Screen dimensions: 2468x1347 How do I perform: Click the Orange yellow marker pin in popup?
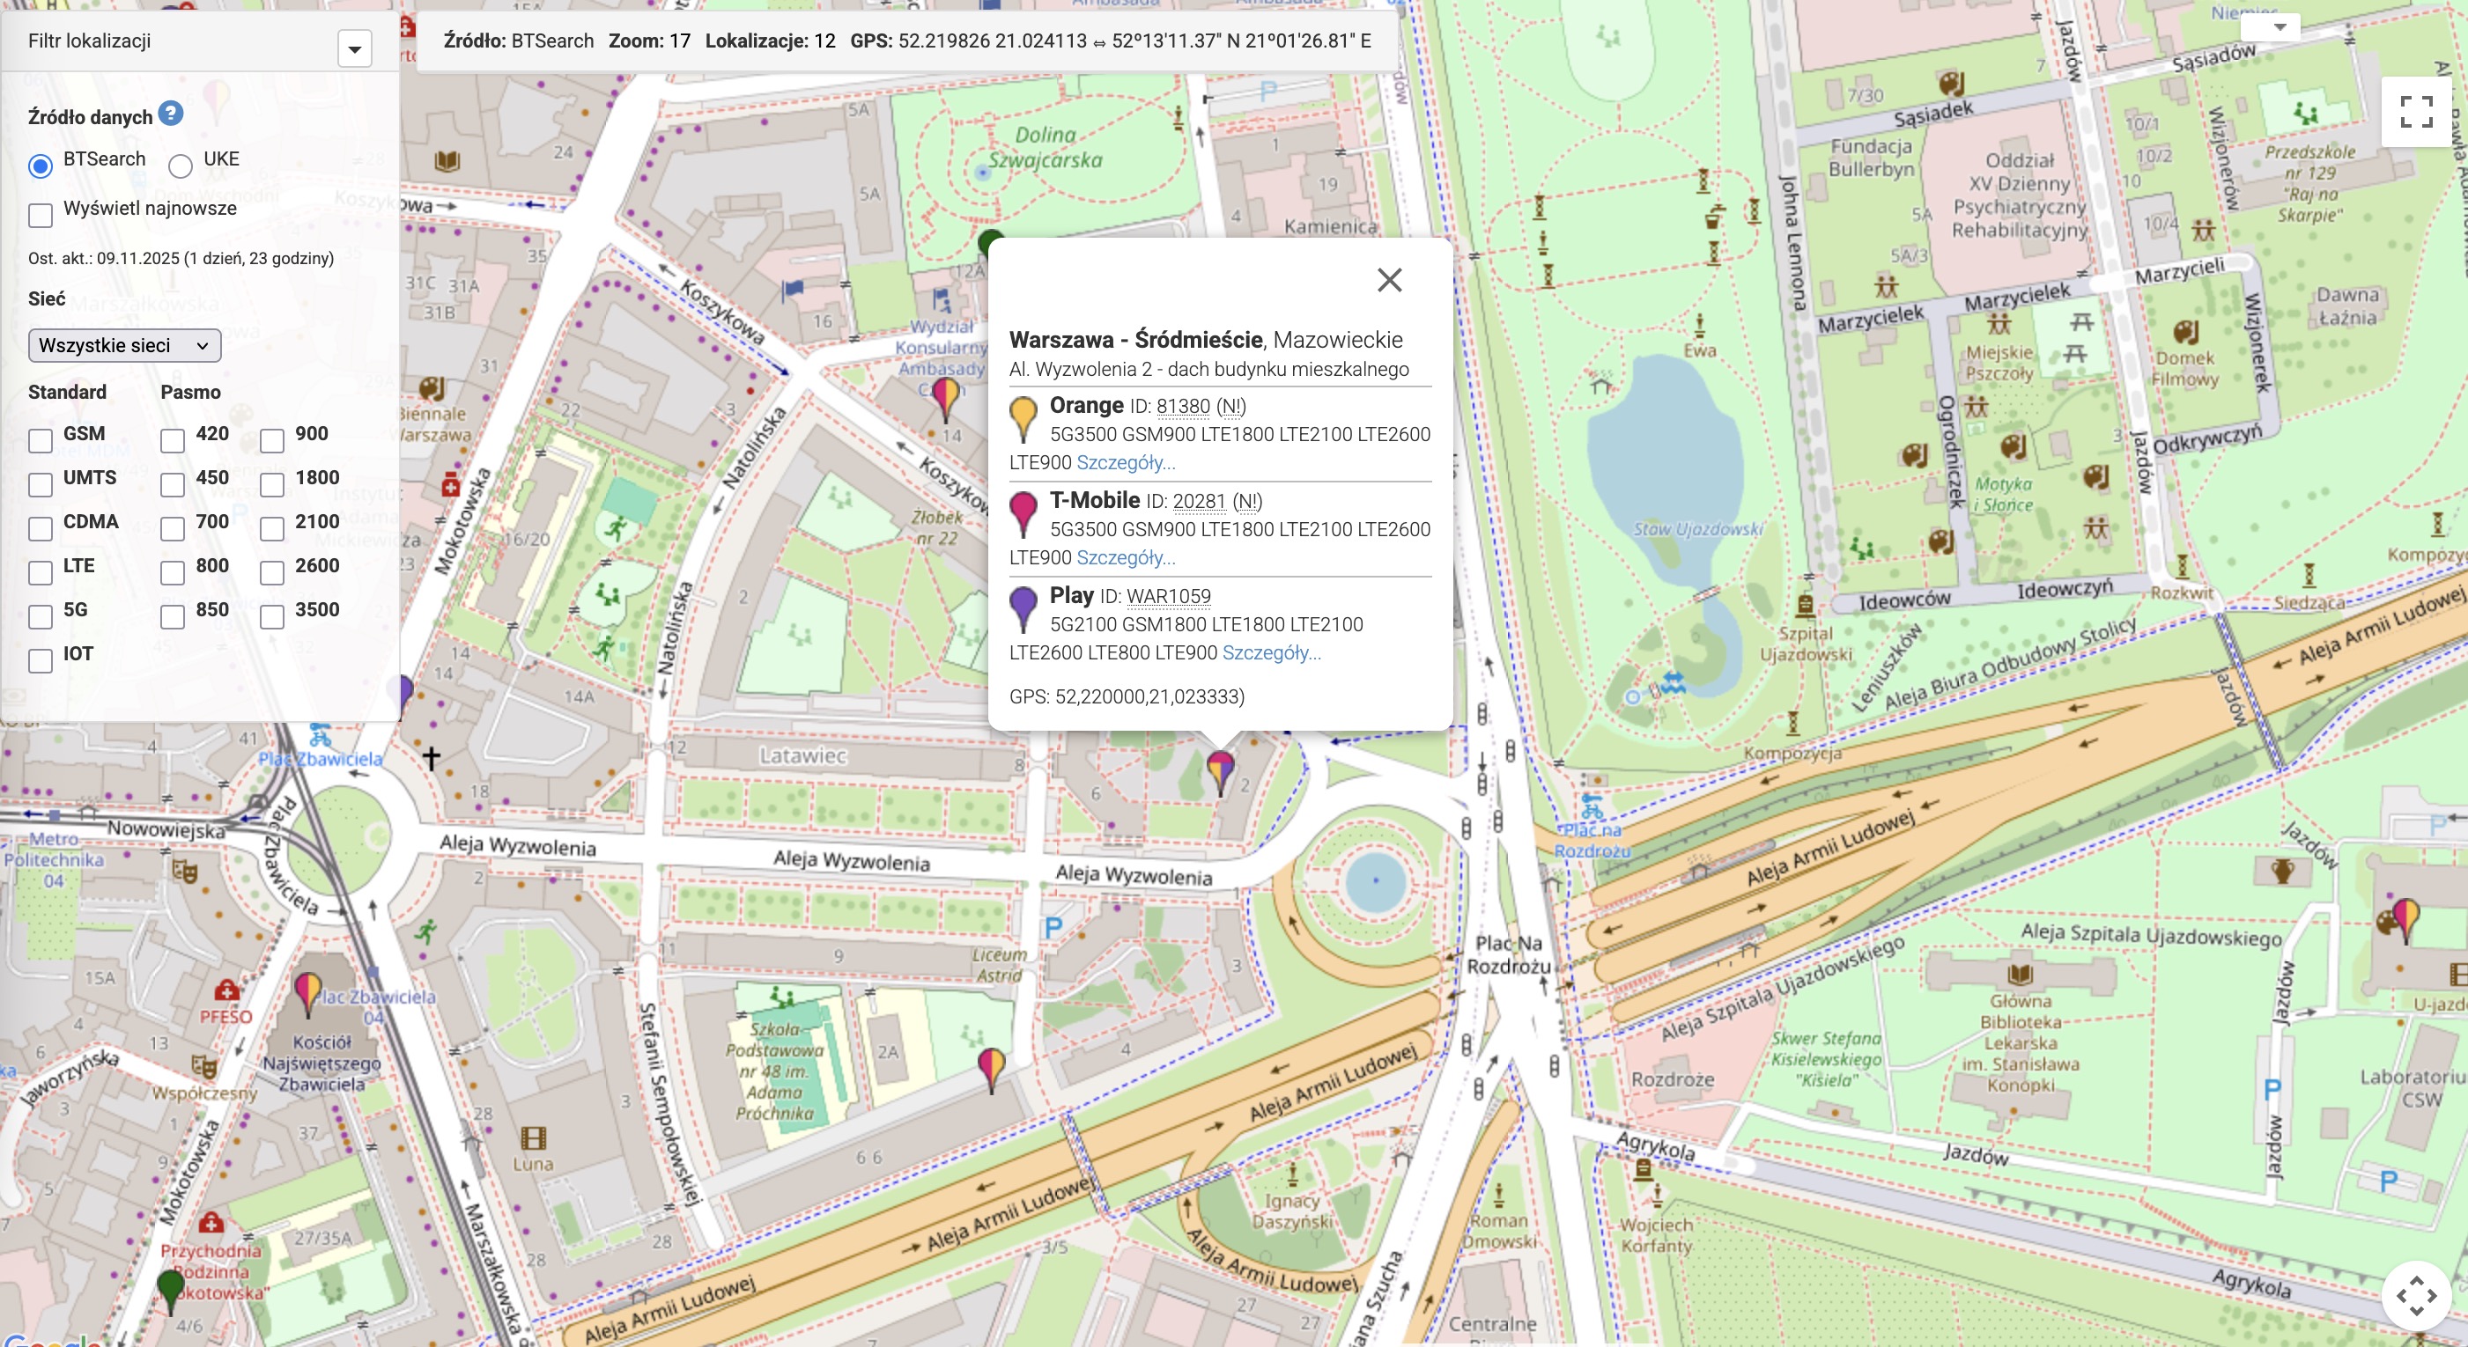coord(1023,416)
